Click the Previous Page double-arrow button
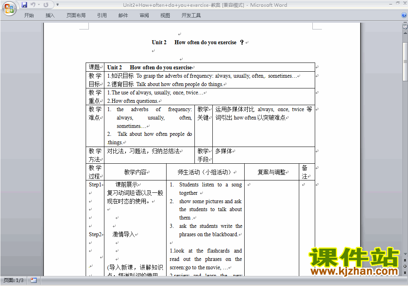This screenshot has height=286, width=408. 405,260
